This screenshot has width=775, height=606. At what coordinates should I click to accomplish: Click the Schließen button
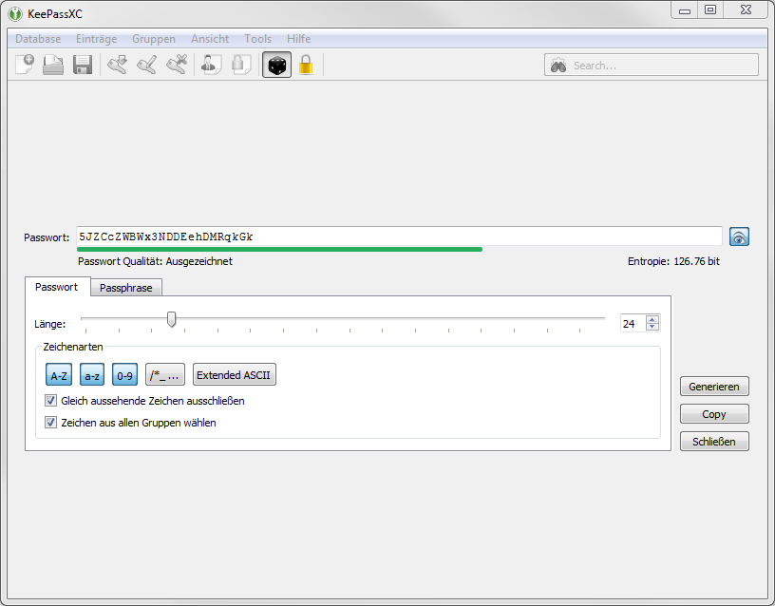point(714,442)
